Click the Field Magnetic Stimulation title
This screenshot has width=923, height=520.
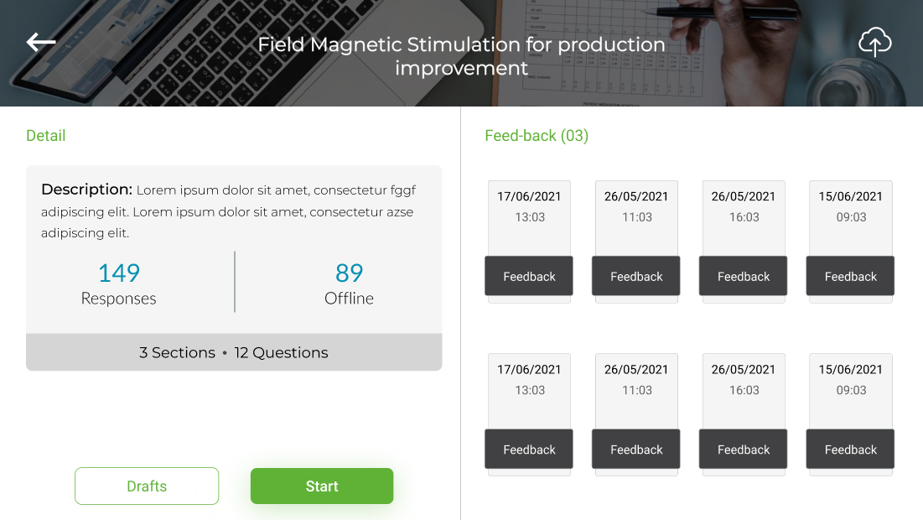(x=461, y=56)
